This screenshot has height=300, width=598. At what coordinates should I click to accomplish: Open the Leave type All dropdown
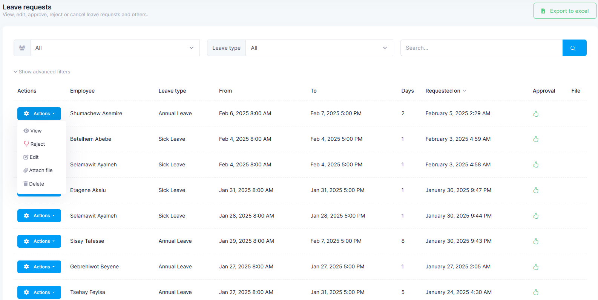tap(319, 48)
